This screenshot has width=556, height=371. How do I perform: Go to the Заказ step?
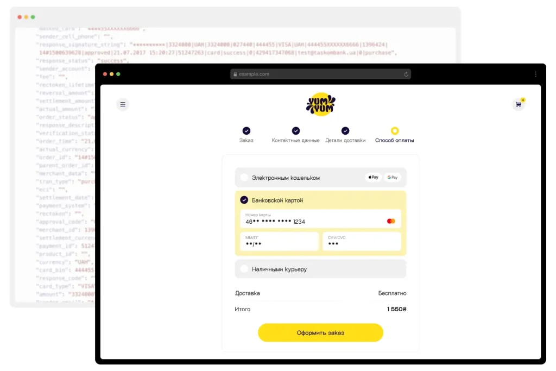coord(246,135)
